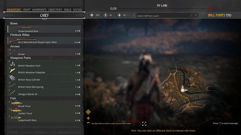
Task: Click the 14.00 weight value of rifle
Action: pyautogui.click(x=77, y=42)
